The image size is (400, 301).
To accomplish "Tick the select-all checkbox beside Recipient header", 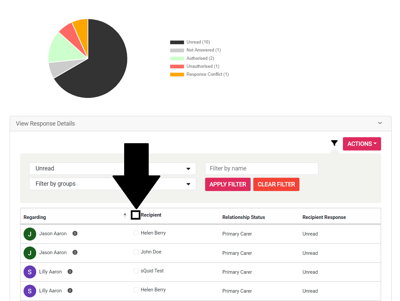I will coord(135,215).
